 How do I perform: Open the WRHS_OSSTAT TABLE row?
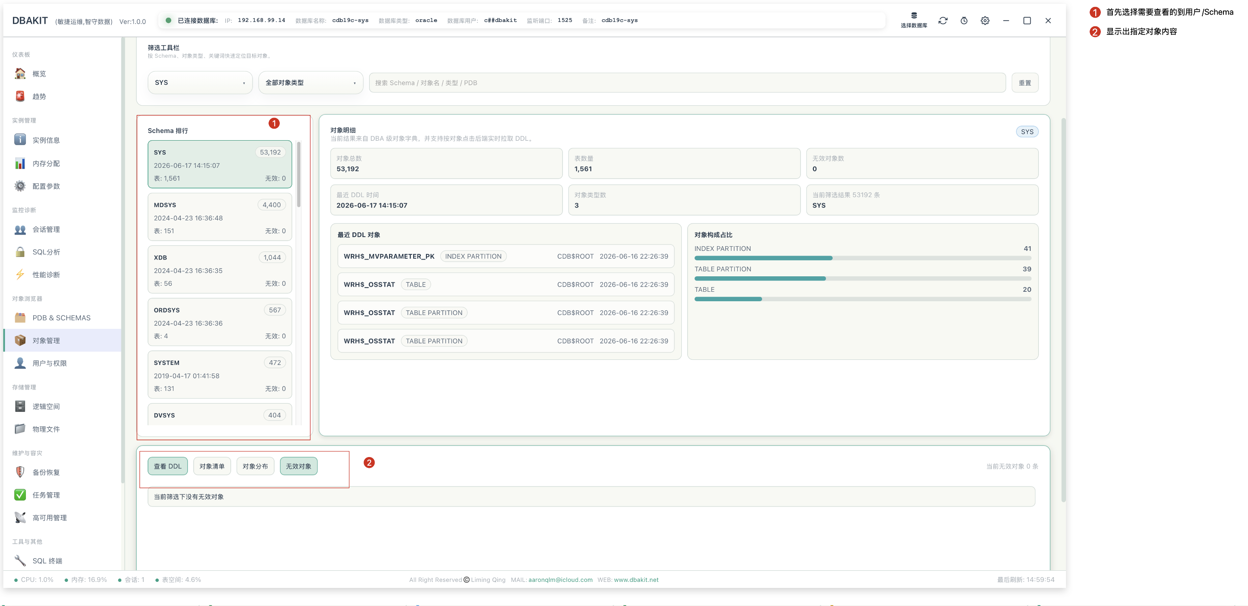[506, 284]
